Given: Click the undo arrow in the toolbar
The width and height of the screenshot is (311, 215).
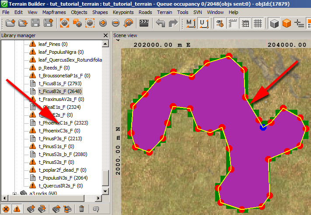Looking at the screenshot, I should (x=161, y=22).
